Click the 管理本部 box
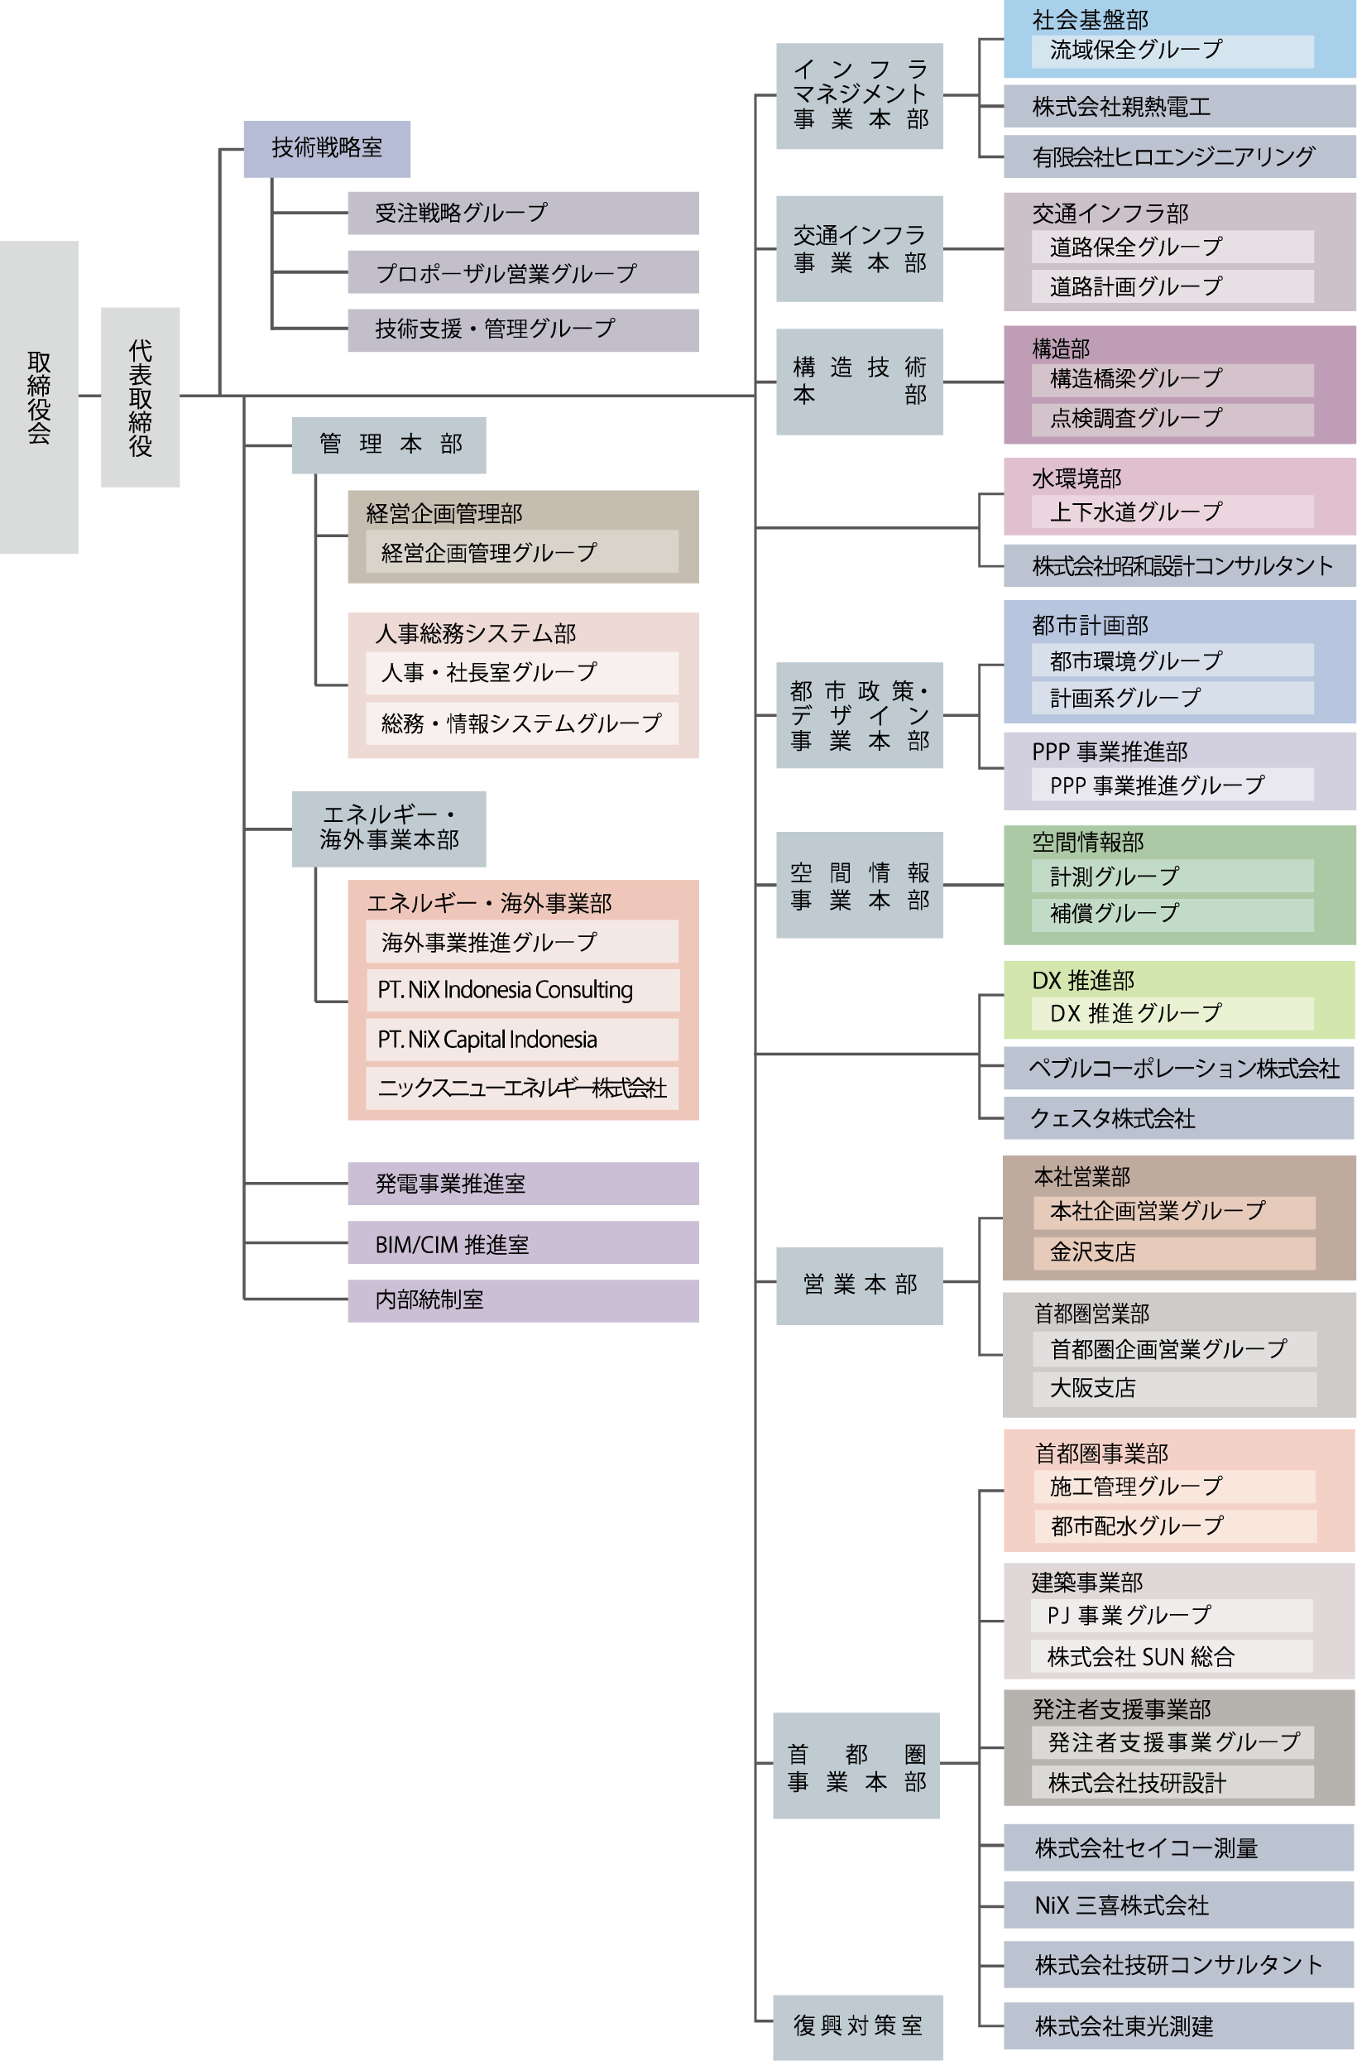Screen dimensions: 1357x2061 389,445
